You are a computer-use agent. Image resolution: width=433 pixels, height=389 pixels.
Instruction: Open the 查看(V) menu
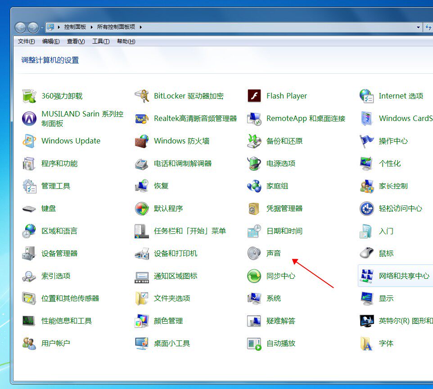(76, 41)
